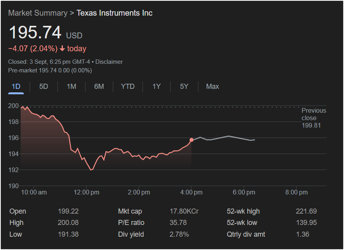Switch to YTD chart view
344x250 pixels.
tap(128, 86)
